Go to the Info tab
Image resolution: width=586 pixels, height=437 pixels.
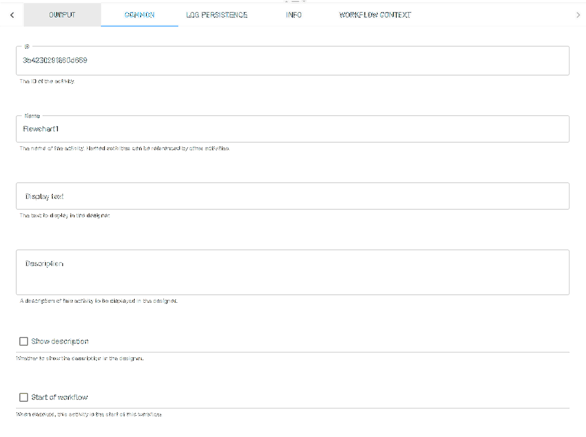coord(294,15)
